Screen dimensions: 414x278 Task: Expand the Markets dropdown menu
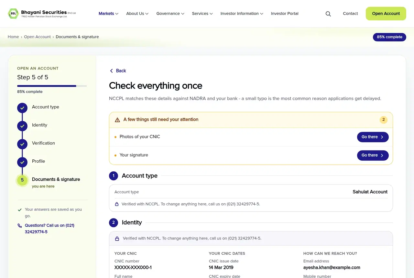point(108,14)
